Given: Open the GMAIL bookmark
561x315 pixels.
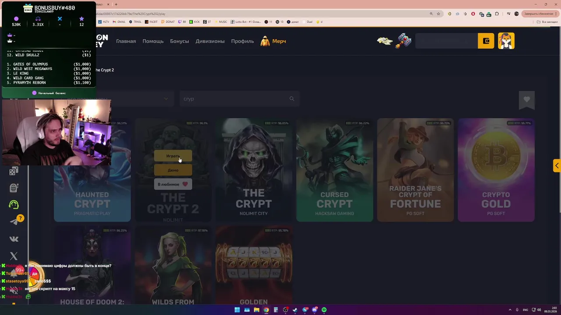Looking at the screenshot, I should coord(119,21).
